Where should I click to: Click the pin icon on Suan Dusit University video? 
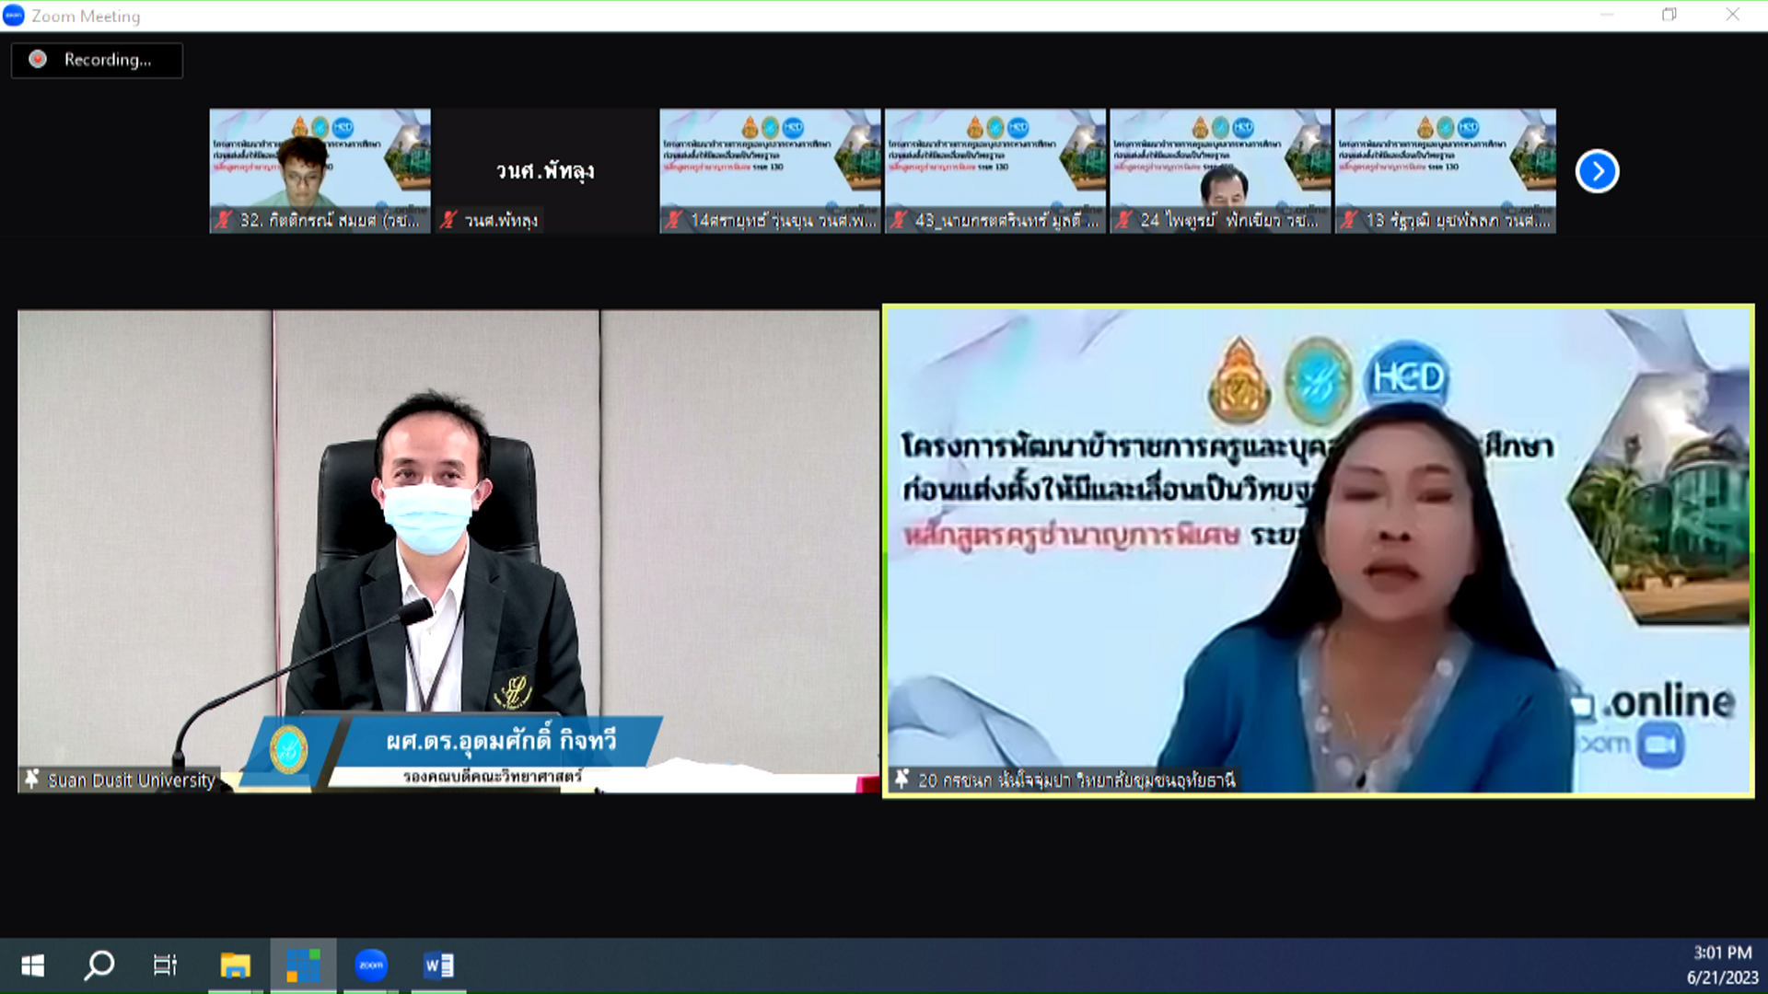32,780
